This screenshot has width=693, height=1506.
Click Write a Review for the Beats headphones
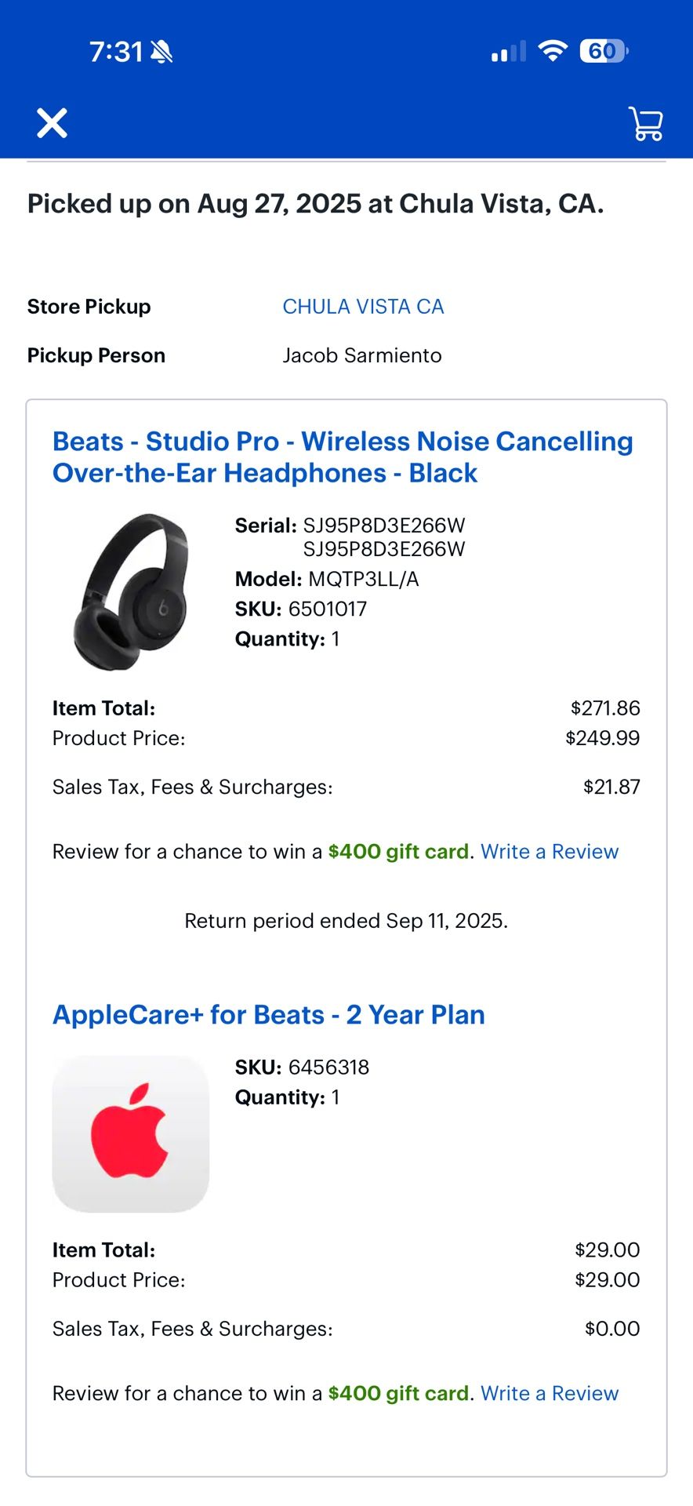point(550,851)
